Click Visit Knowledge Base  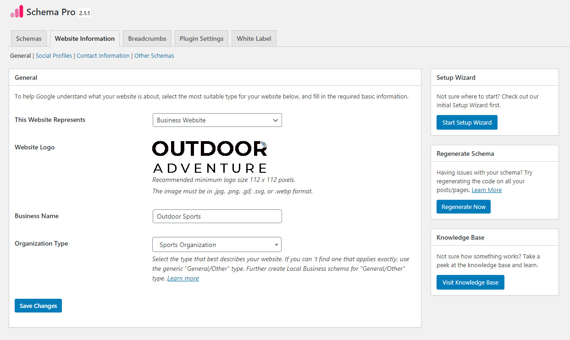pyautogui.click(x=470, y=282)
